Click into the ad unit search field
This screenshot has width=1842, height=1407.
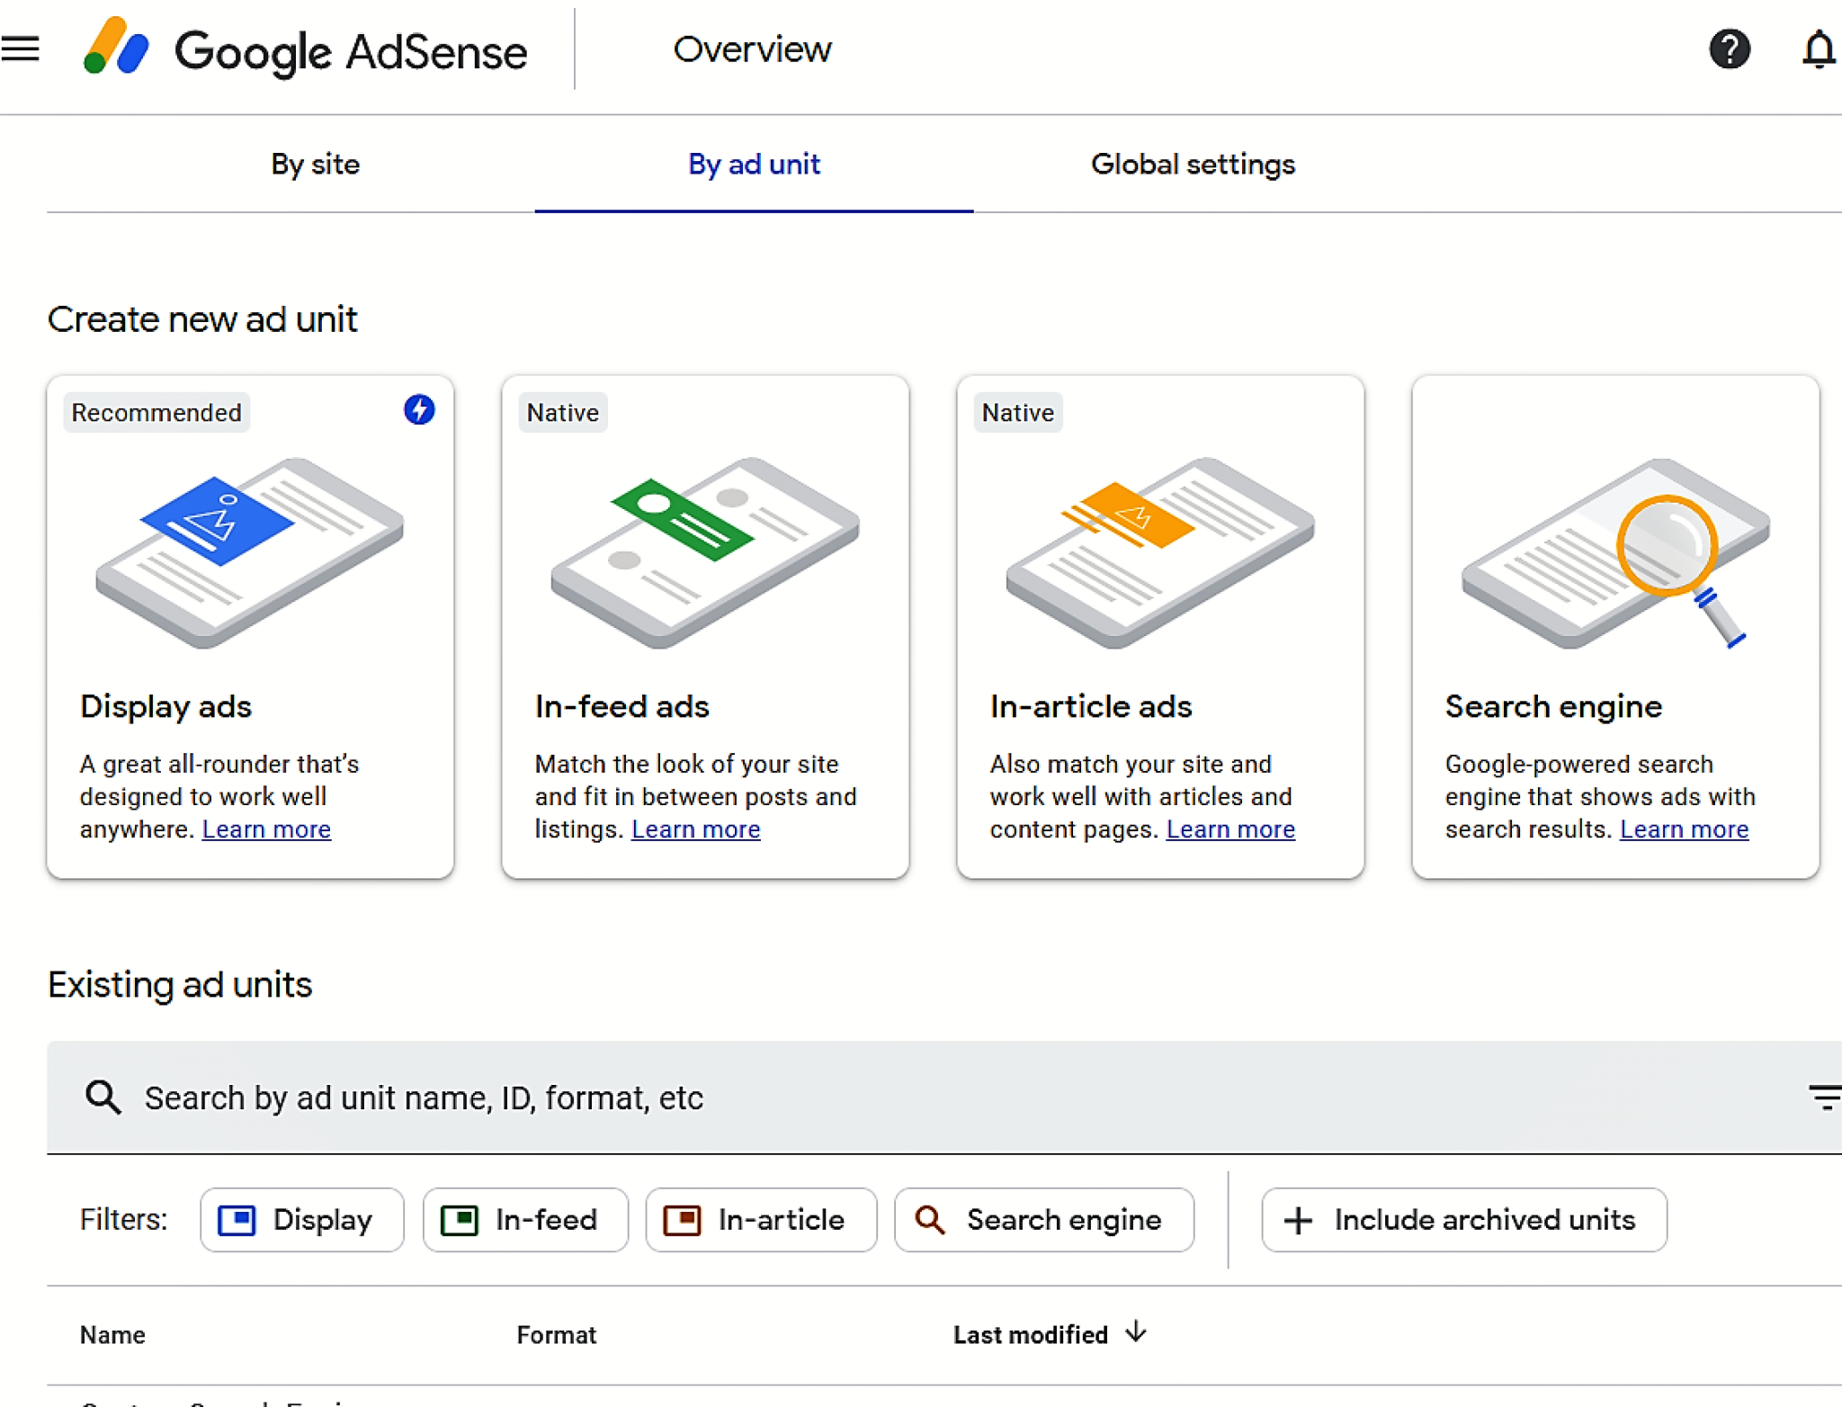[x=944, y=1098]
